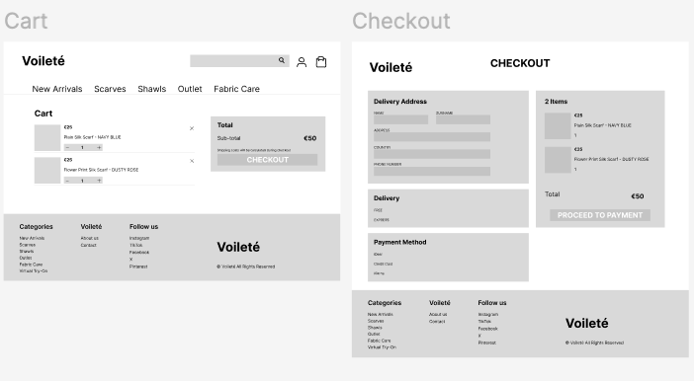The height and width of the screenshot is (381, 694).
Task: Click the CHECKOUT button in Total box
Action: click(267, 160)
